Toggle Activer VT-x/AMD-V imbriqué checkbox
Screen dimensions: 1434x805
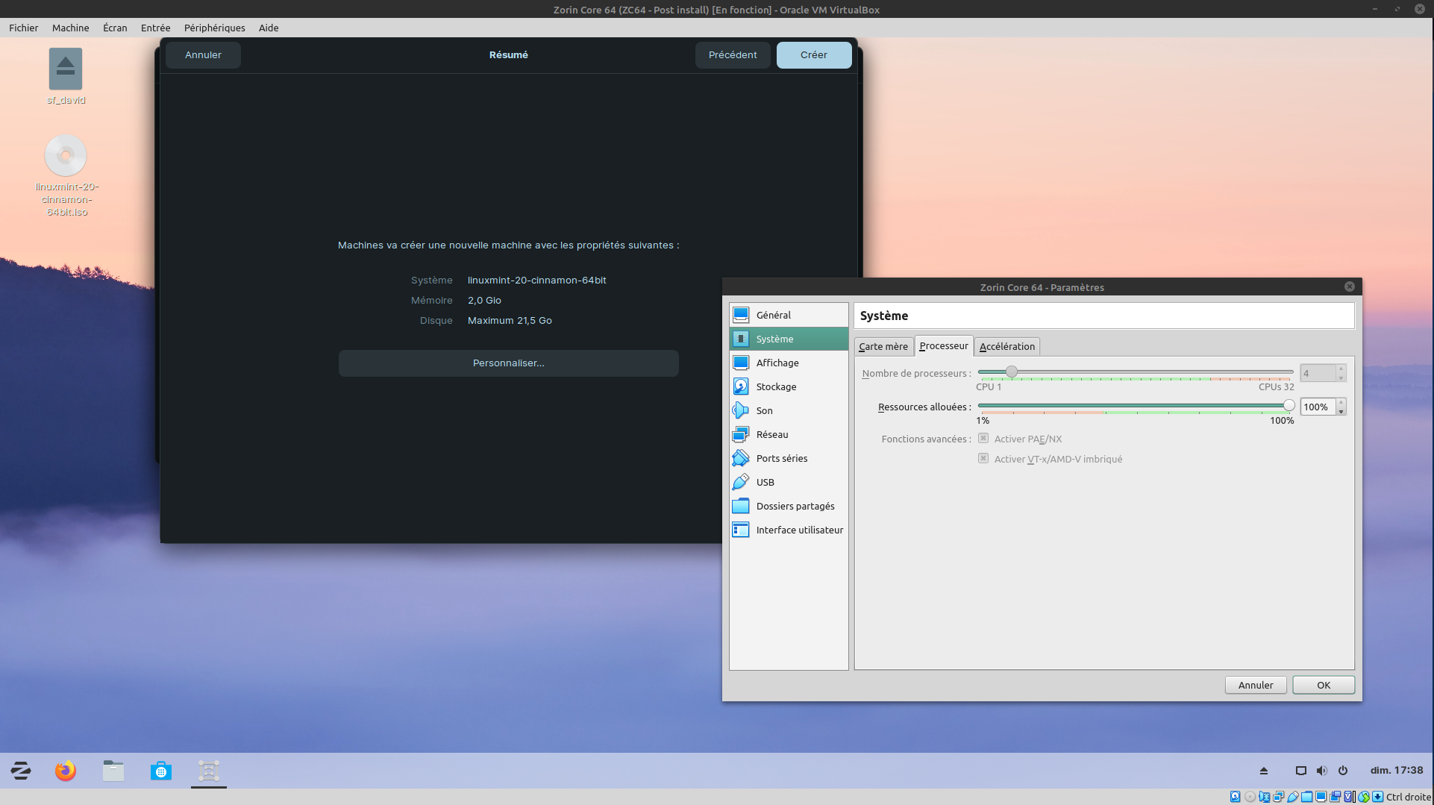[x=983, y=459]
